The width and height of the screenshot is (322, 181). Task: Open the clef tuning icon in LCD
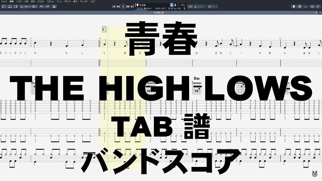pos(185,9)
